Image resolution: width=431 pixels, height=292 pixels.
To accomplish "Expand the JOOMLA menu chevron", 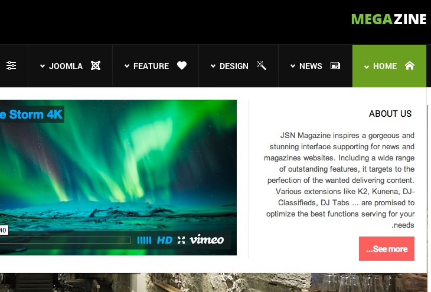I will [x=43, y=66].
